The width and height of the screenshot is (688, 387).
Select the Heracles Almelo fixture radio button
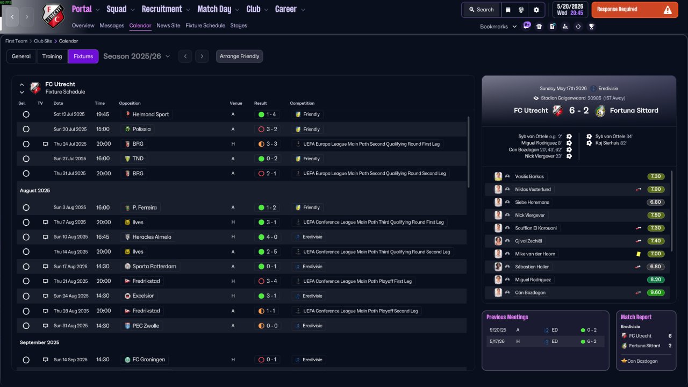(26, 237)
